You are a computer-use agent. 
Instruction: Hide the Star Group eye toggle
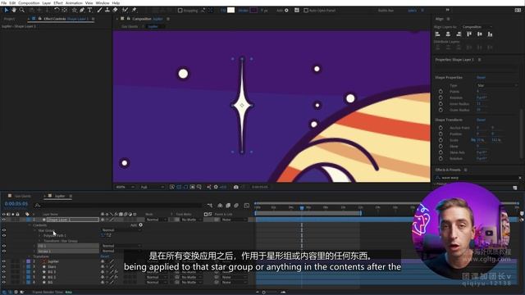point(3,230)
